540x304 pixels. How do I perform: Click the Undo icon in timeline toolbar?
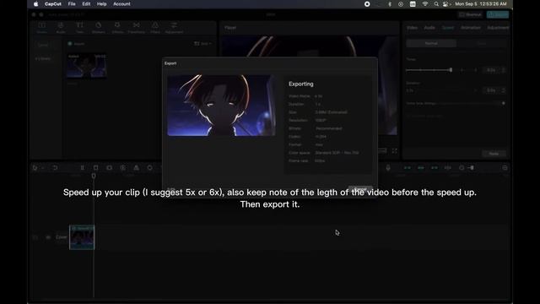[x=55, y=168]
